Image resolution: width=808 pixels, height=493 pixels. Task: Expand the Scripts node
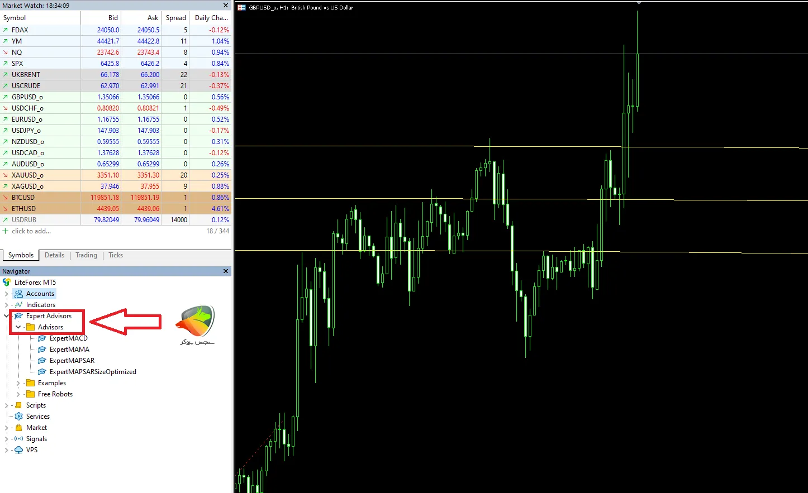[6, 405]
